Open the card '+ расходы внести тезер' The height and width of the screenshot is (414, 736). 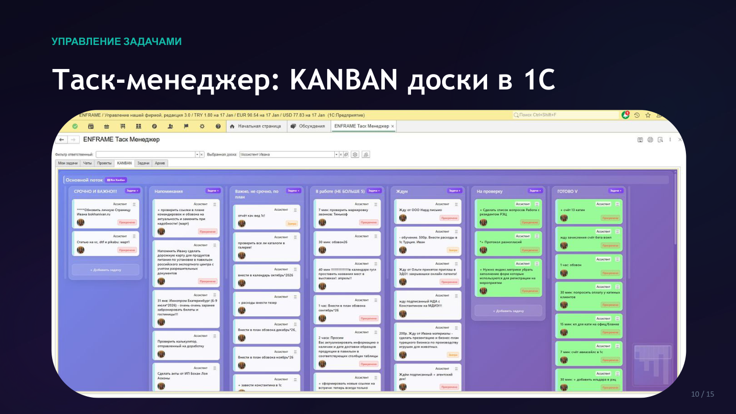click(x=266, y=304)
